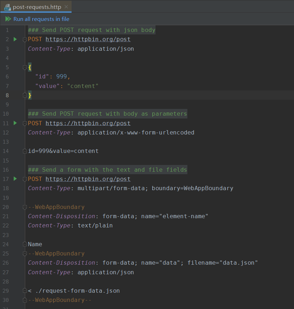Click the 'id=999&value=content' body line
This screenshot has width=294, height=309.
pos(63,151)
